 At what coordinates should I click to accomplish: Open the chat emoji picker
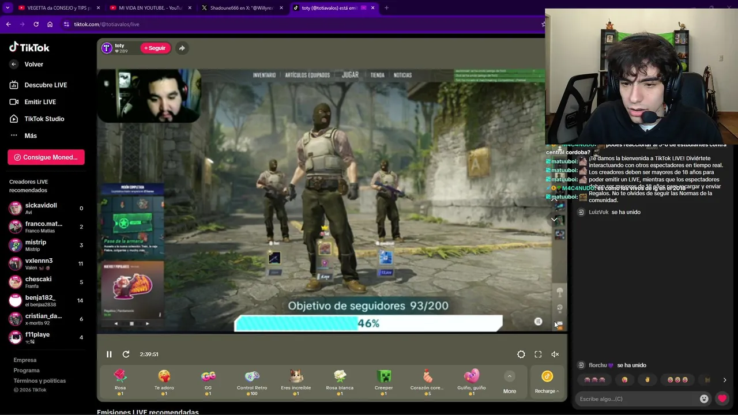click(704, 399)
